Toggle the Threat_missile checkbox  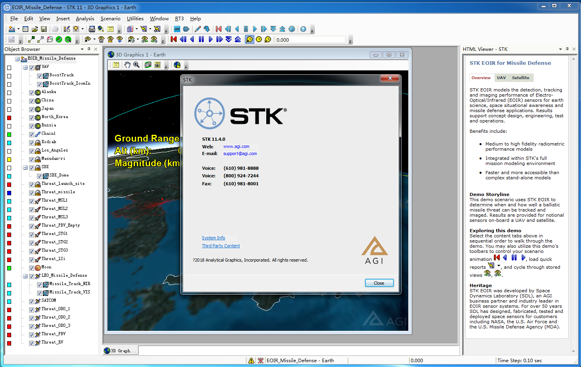[31, 193]
